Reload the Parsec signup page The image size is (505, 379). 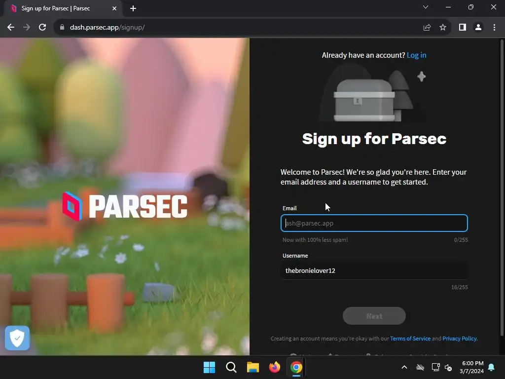[x=42, y=28]
